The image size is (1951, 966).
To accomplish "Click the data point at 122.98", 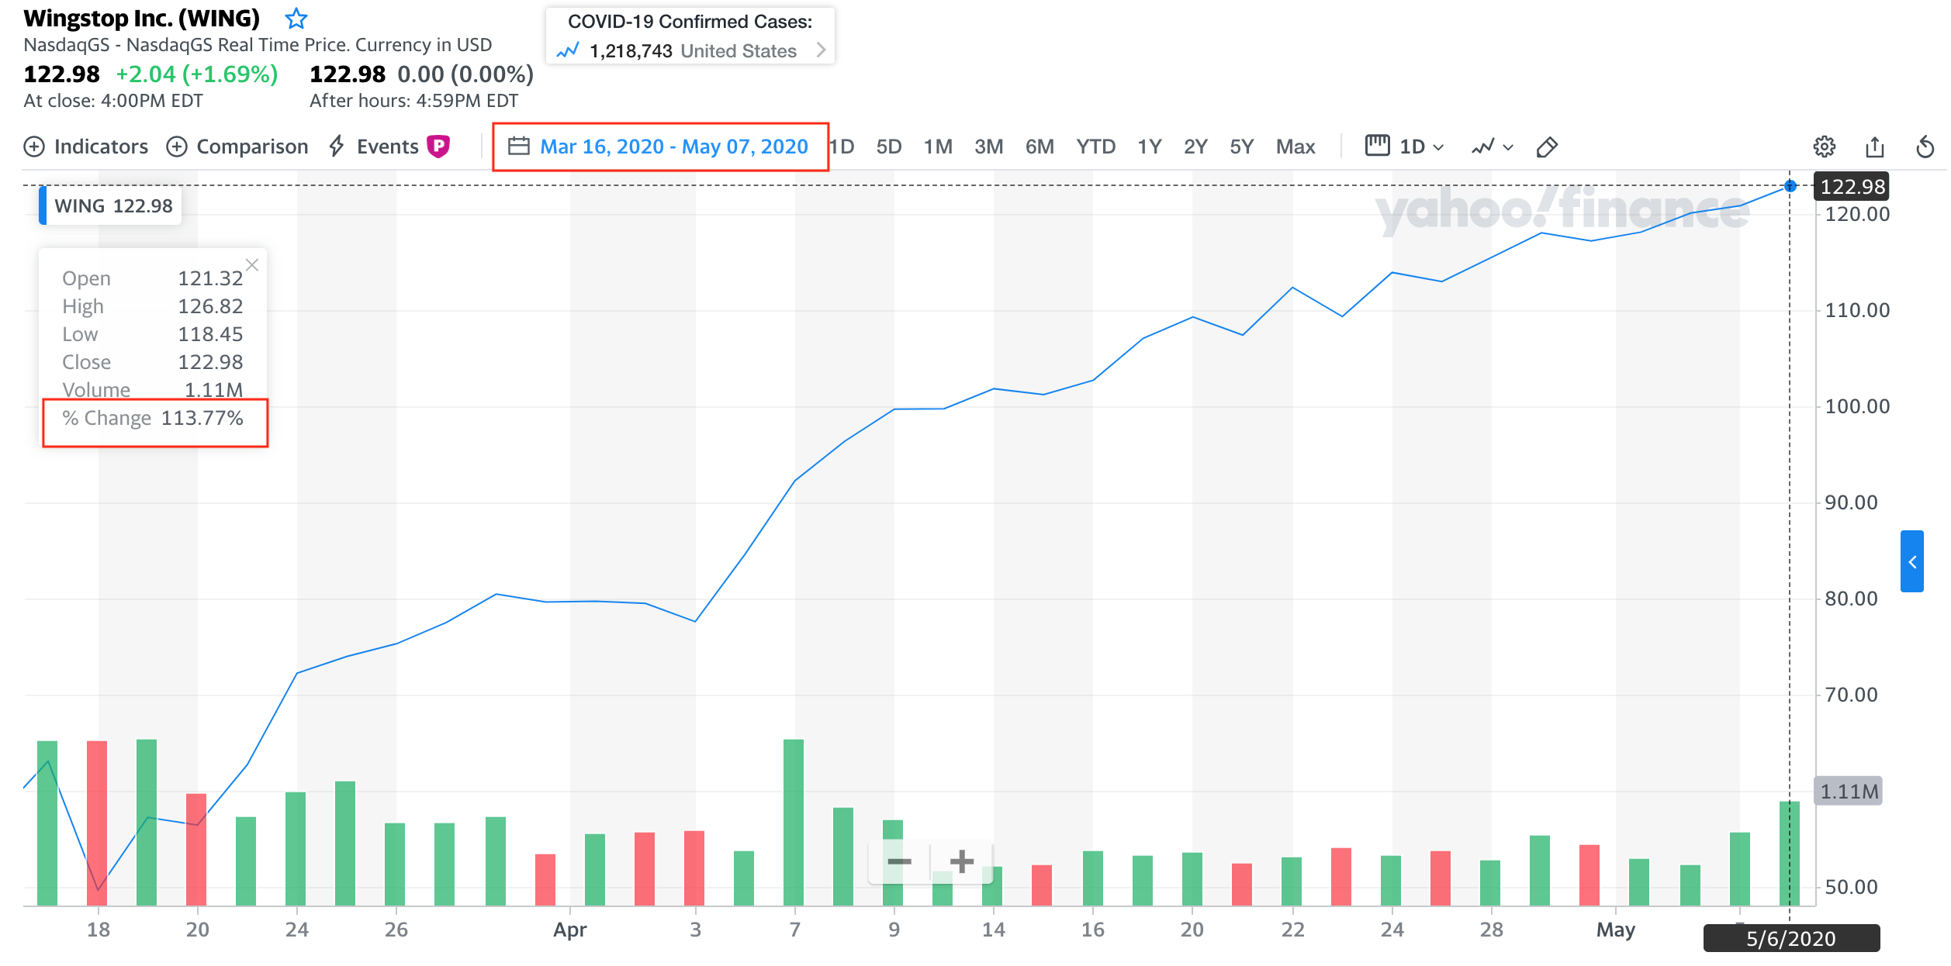I will pos(1790,186).
